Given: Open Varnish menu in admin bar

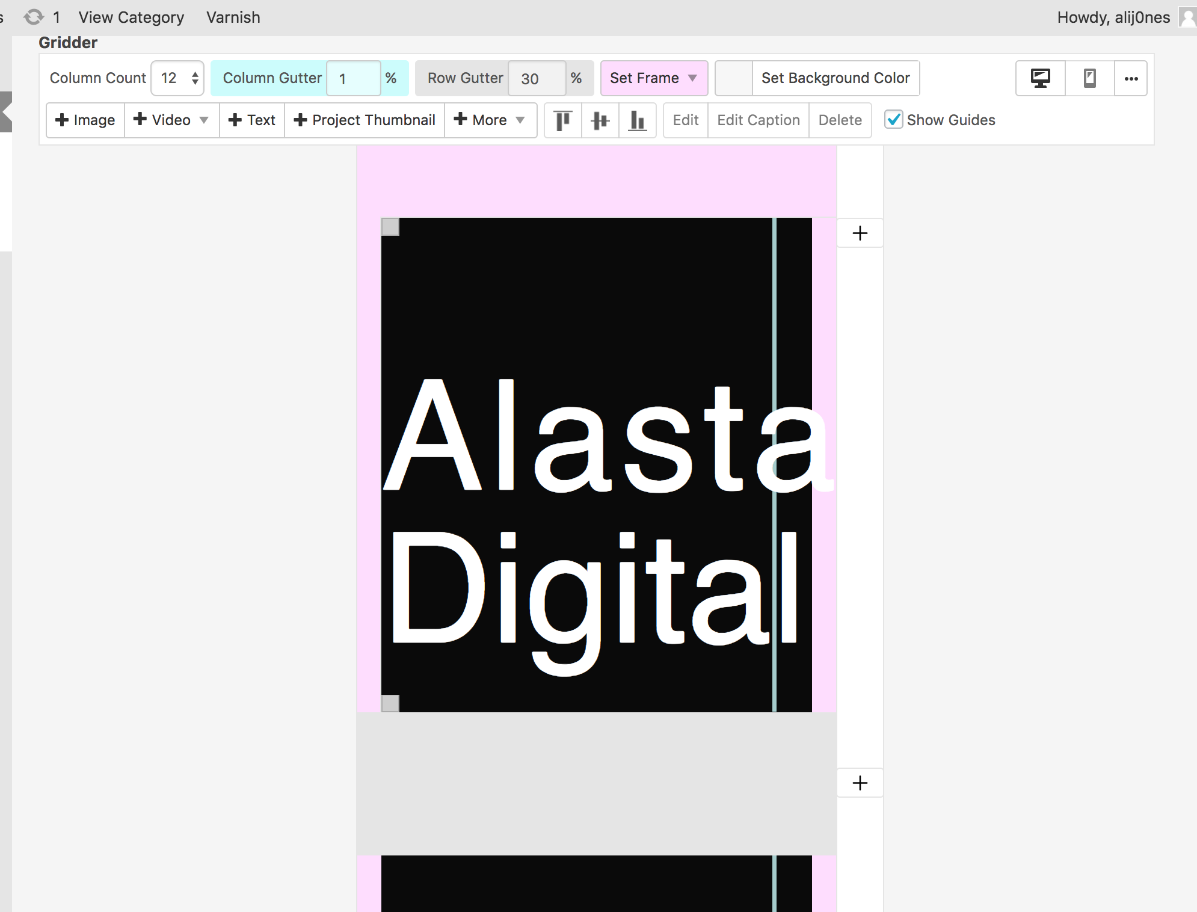Looking at the screenshot, I should 233,17.
